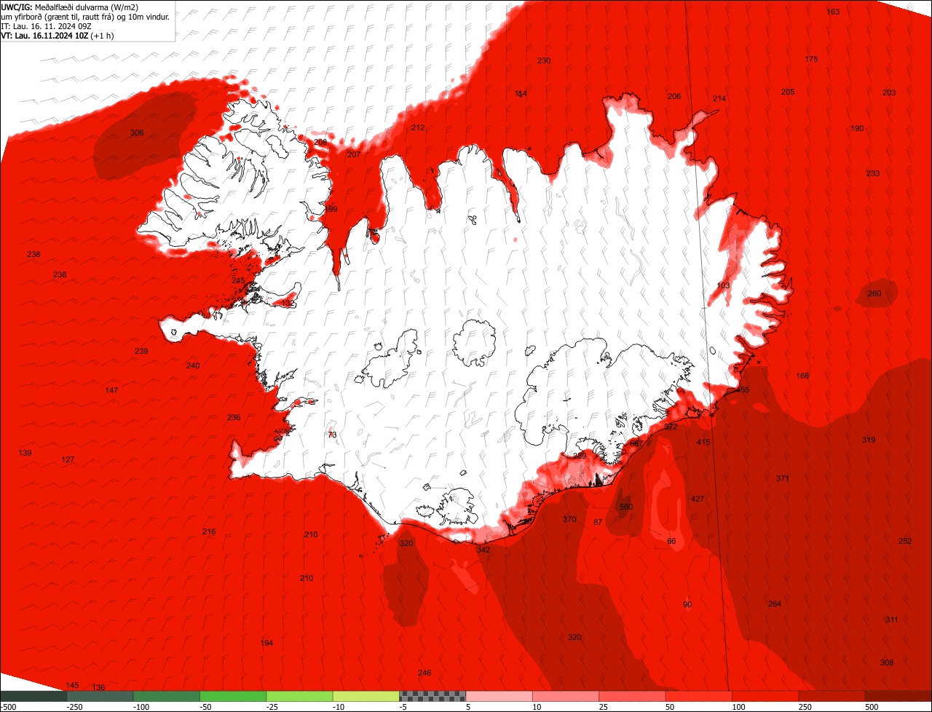Click the value 560 in the dark spot
This screenshot has height=712, width=932.
click(626, 507)
